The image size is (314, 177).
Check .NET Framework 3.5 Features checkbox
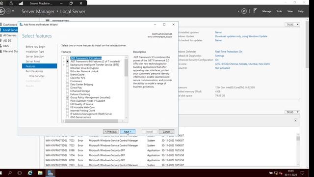(68, 58)
